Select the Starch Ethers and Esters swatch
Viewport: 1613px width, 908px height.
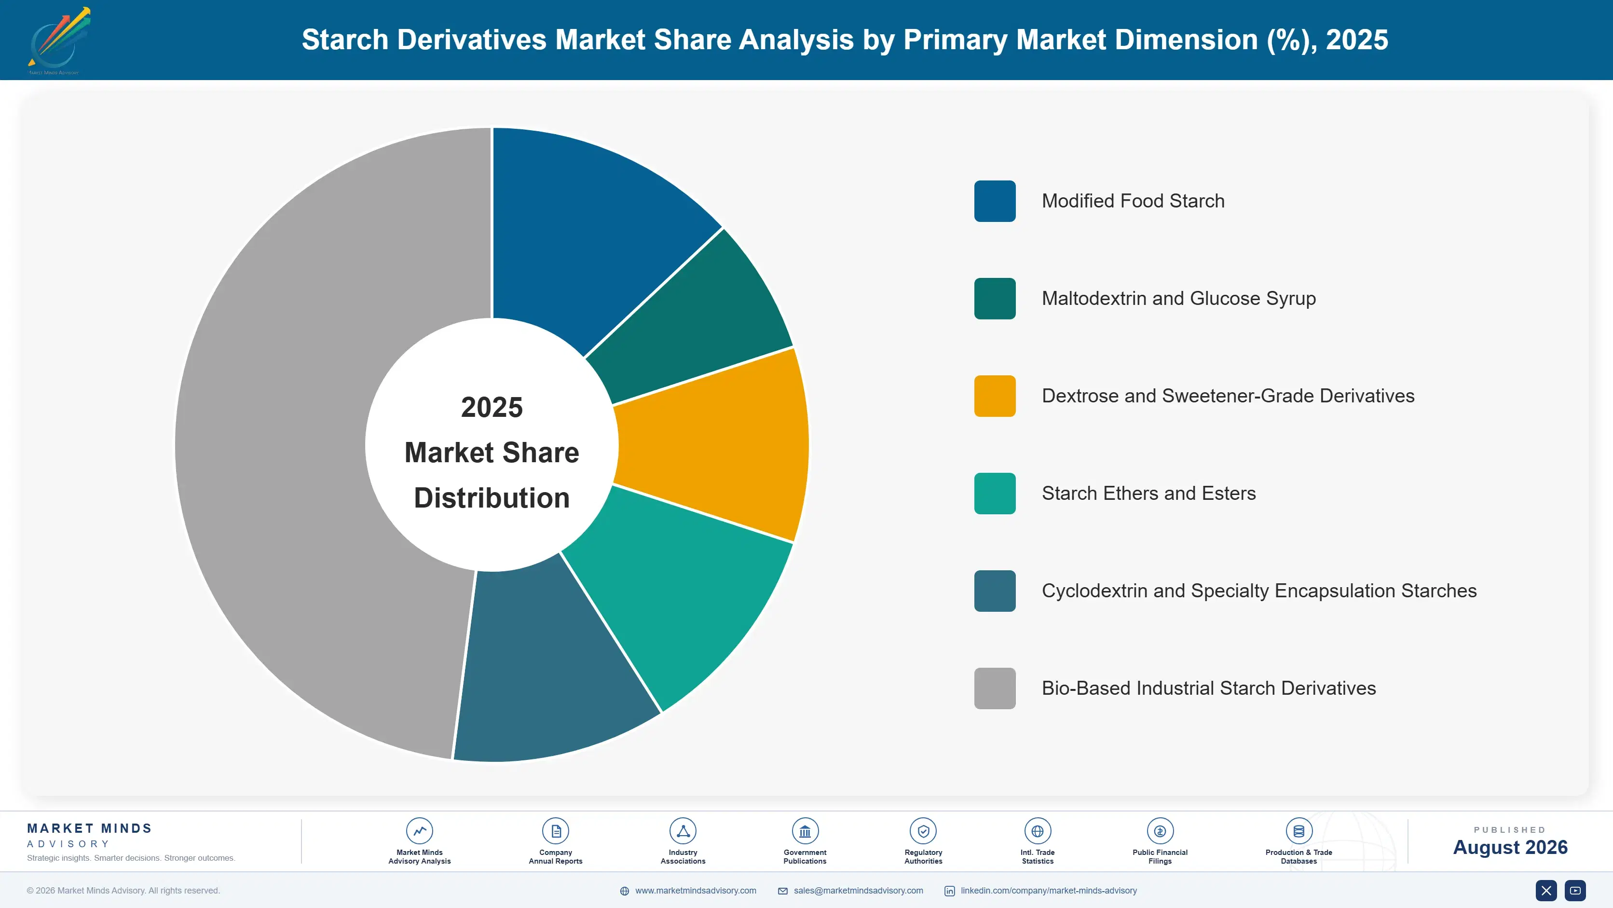(994, 494)
